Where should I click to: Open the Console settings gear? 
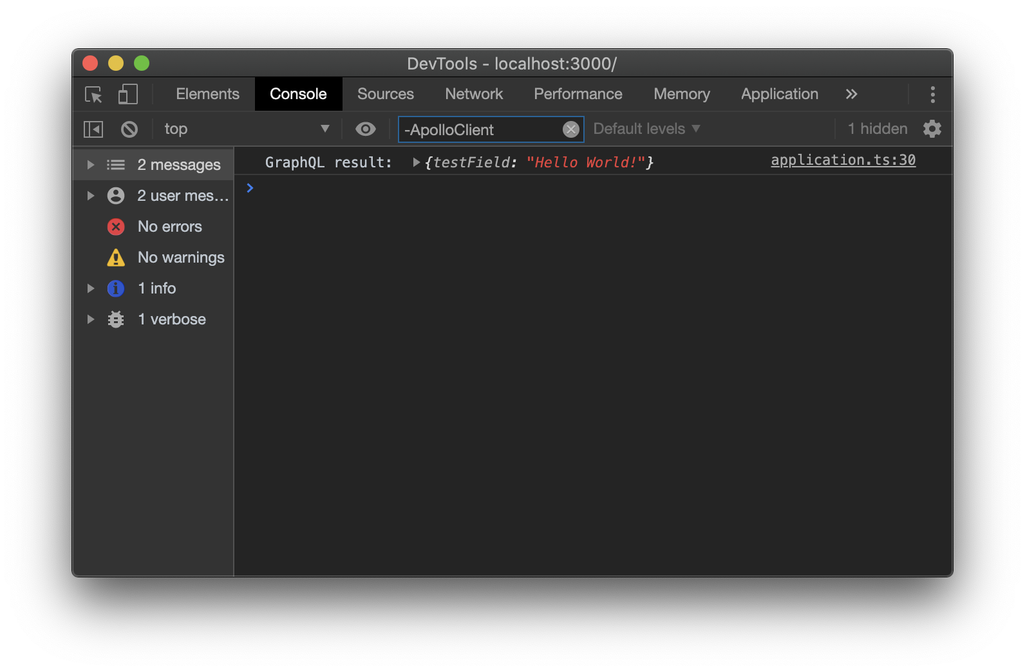[932, 129]
